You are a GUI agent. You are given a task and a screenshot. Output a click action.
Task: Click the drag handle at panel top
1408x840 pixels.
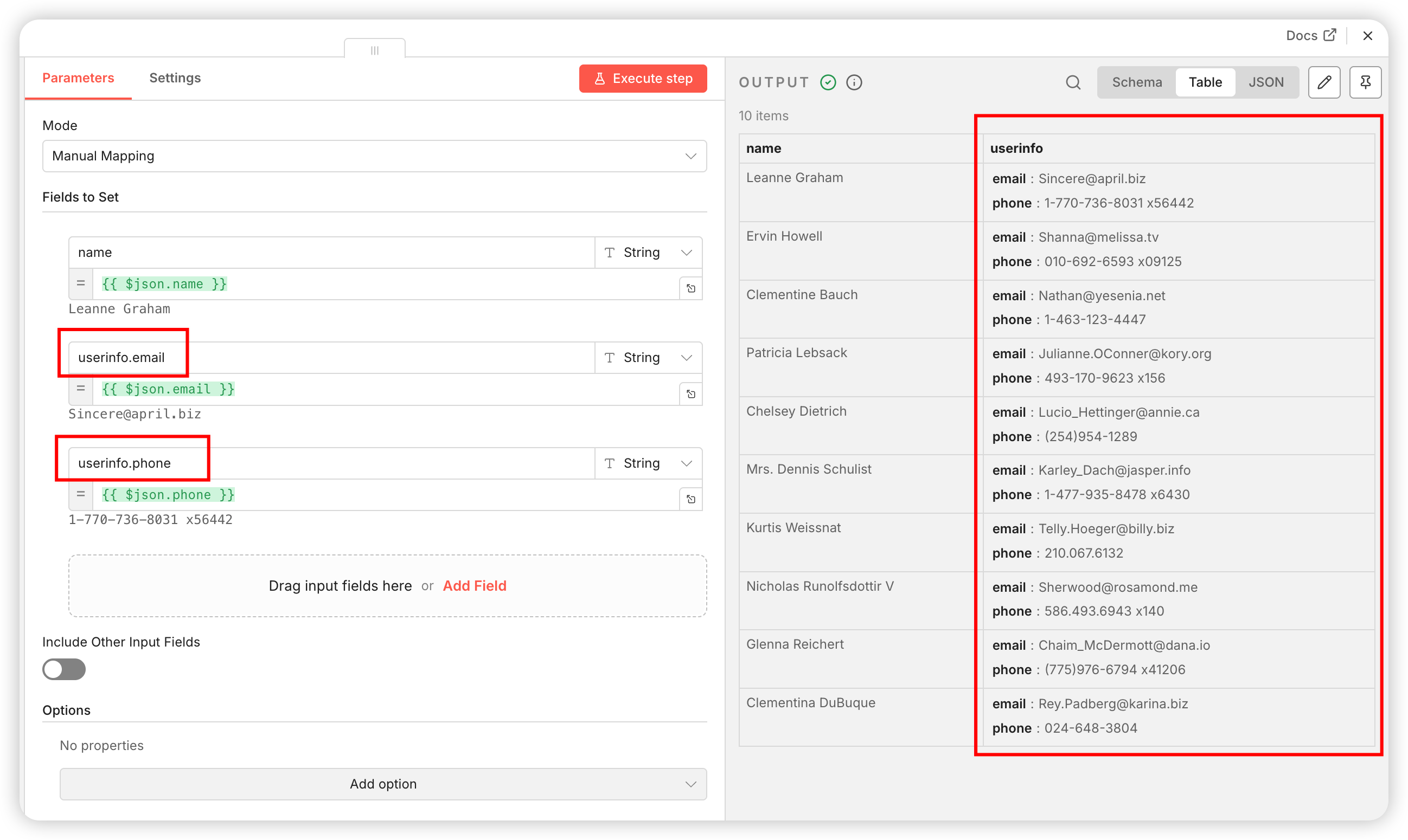[374, 50]
